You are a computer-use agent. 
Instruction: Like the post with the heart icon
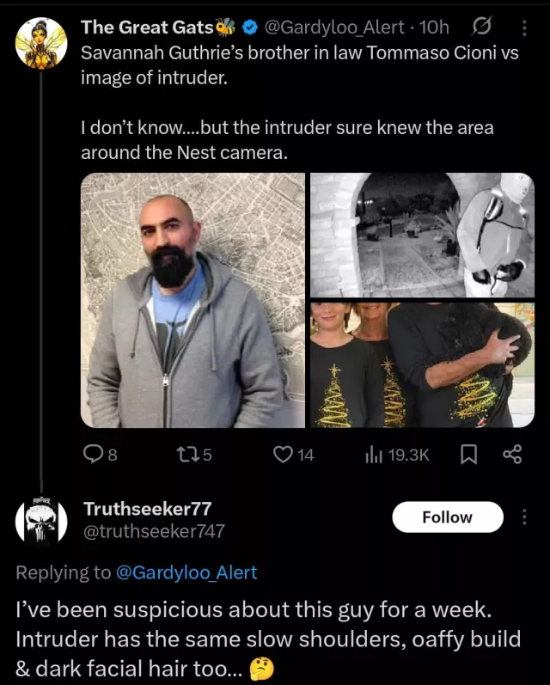click(284, 455)
